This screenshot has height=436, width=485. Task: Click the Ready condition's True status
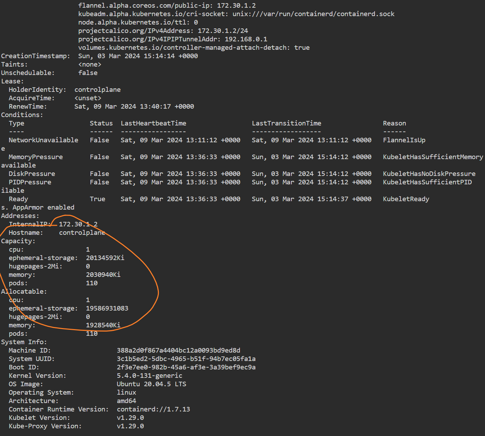click(97, 199)
